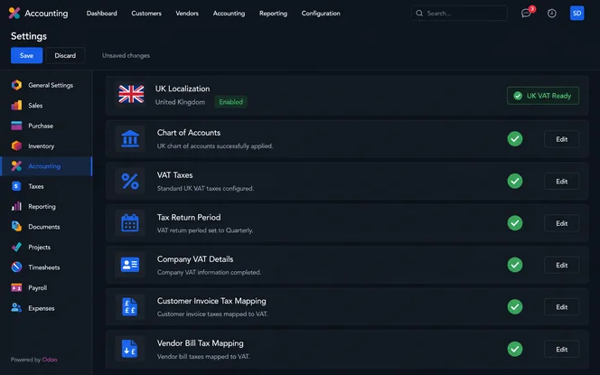The height and width of the screenshot is (375, 600).
Task: Click the Customer Invoice Tax Mapping document icon
Action: [x=130, y=307]
